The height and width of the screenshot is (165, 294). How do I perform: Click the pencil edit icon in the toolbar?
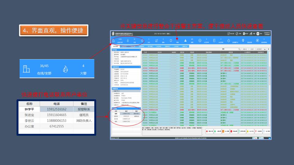tap(156, 41)
